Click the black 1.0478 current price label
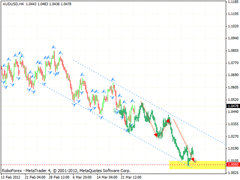Viewport: 240px width, 180px height. coord(233,106)
